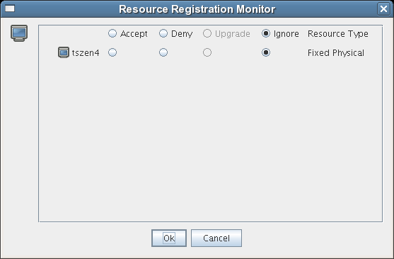Click the disabled Upgrade radio for tszen4
Image resolution: width=394 pixels, height=259 pixels.
[207, 52]
